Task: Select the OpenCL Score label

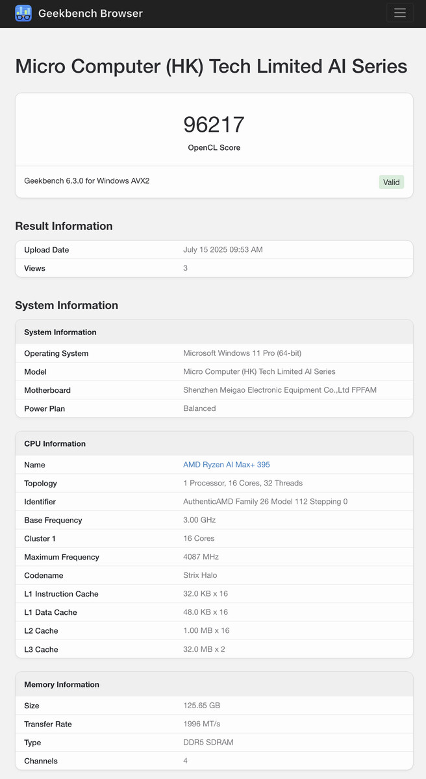Action: [214, 148]
